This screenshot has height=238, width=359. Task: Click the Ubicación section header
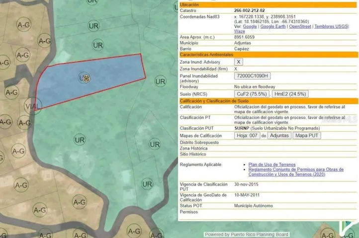coord(268,4)
